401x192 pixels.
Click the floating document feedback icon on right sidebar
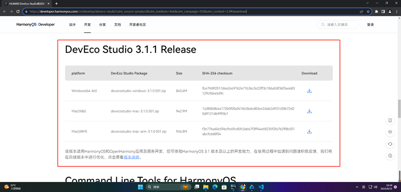click(390, 121)
